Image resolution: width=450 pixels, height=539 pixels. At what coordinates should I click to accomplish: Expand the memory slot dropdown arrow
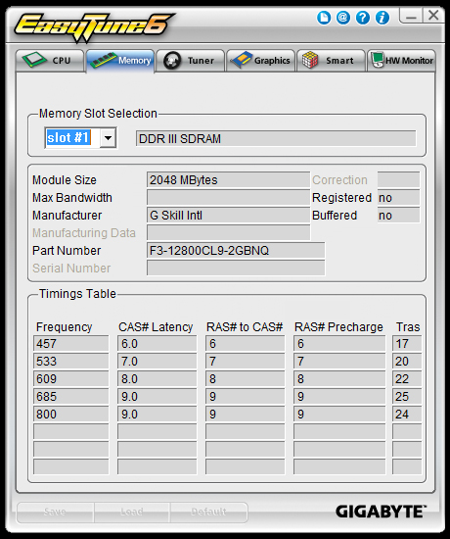[109, 138]
